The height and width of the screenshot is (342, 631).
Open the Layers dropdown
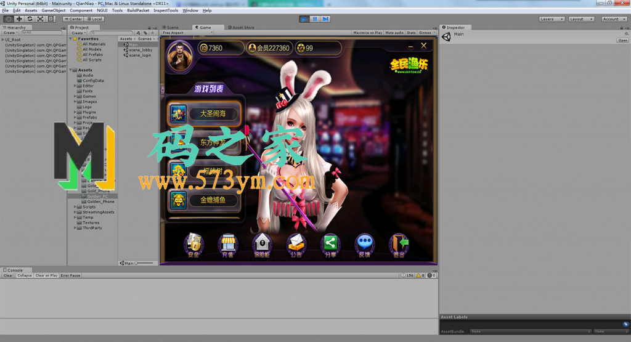552,19
